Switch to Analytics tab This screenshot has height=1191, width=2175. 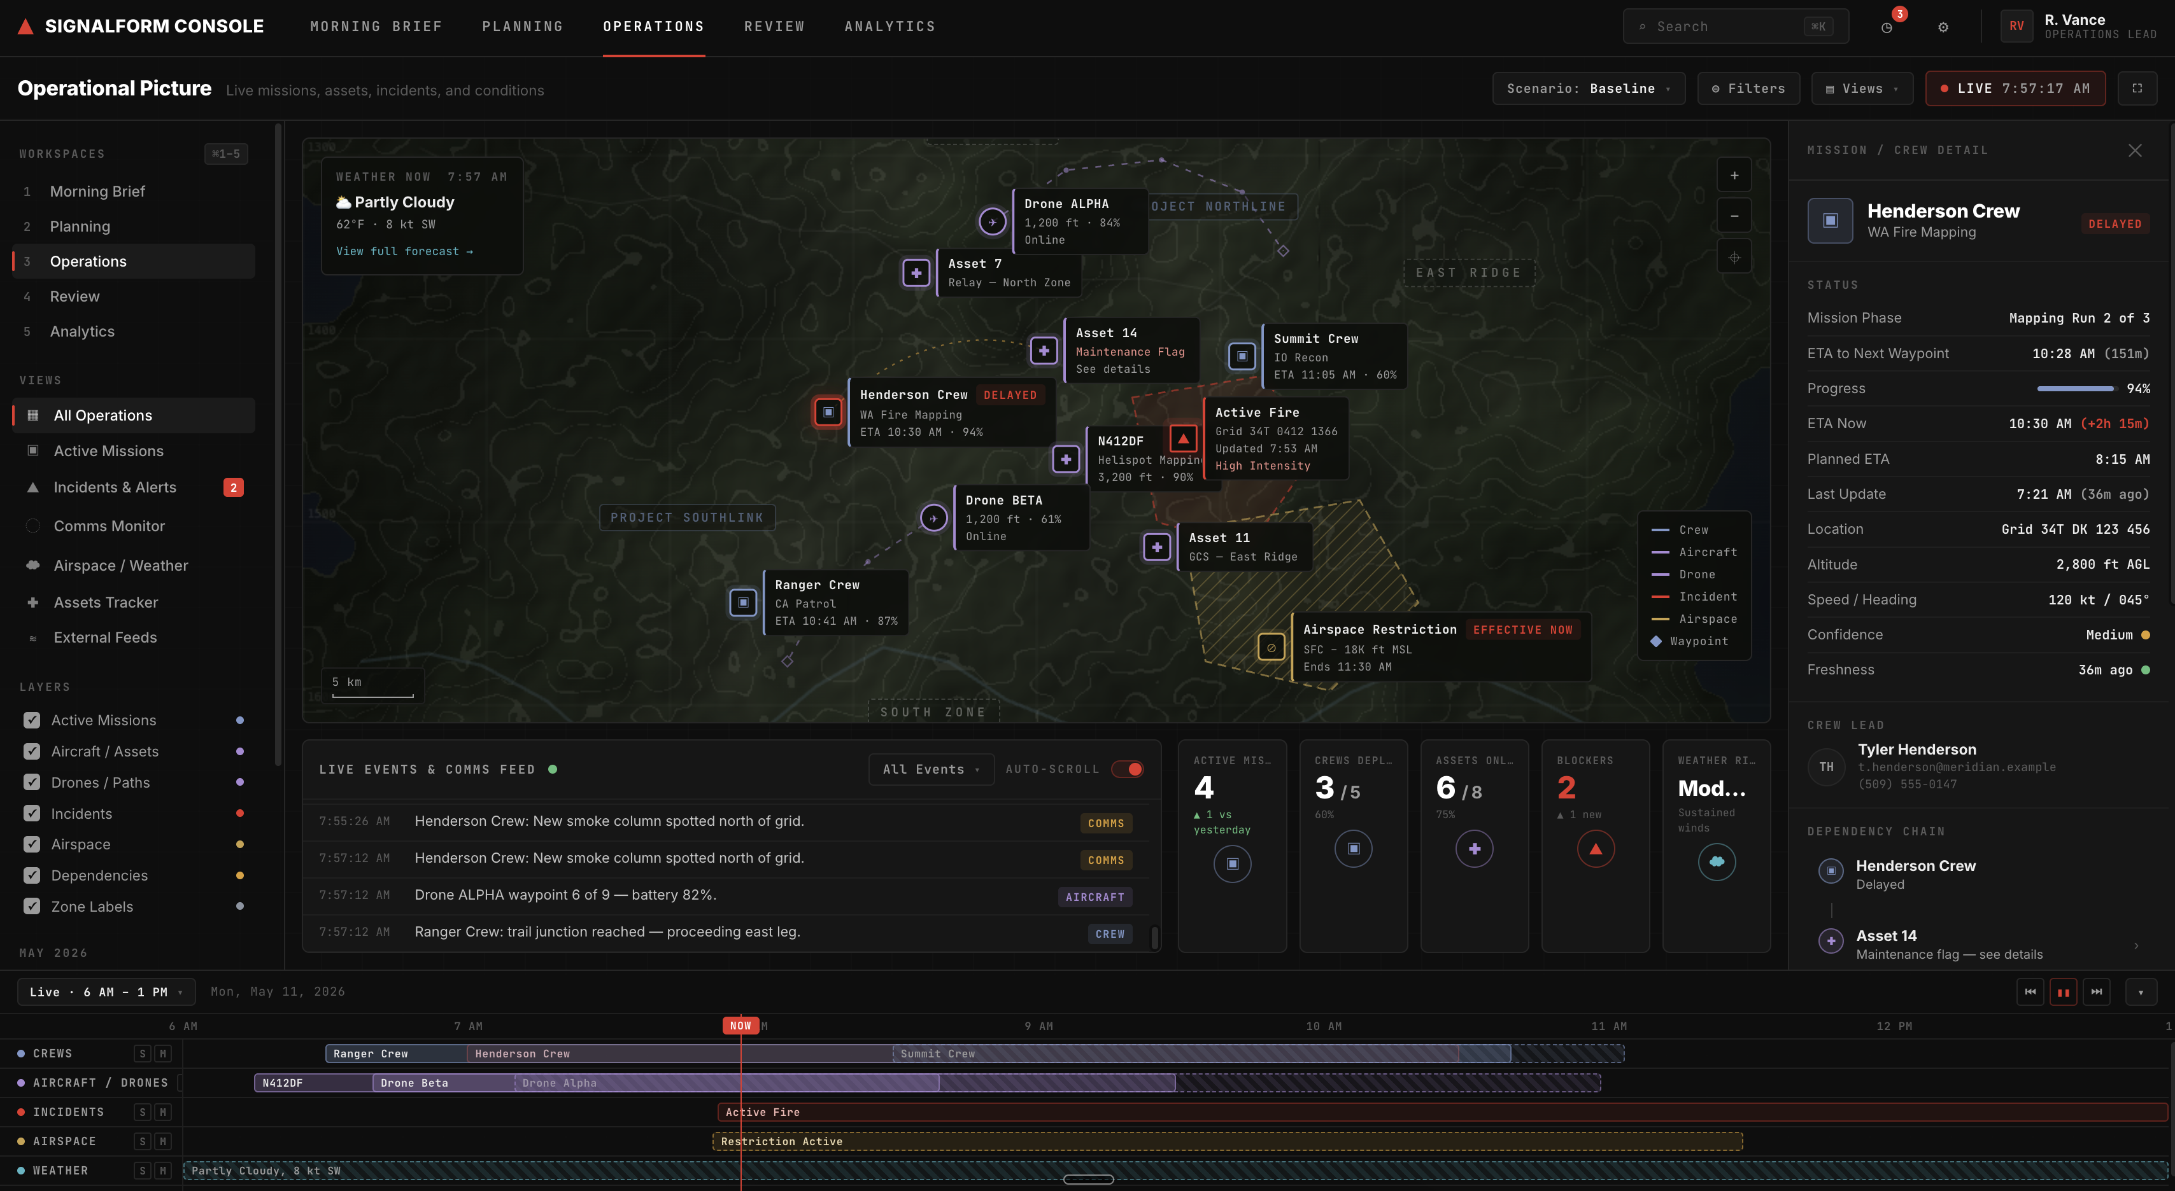[890, 27]
